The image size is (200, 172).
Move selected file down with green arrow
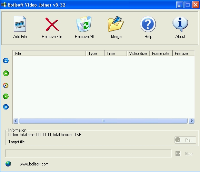click(x=6, y=96)
